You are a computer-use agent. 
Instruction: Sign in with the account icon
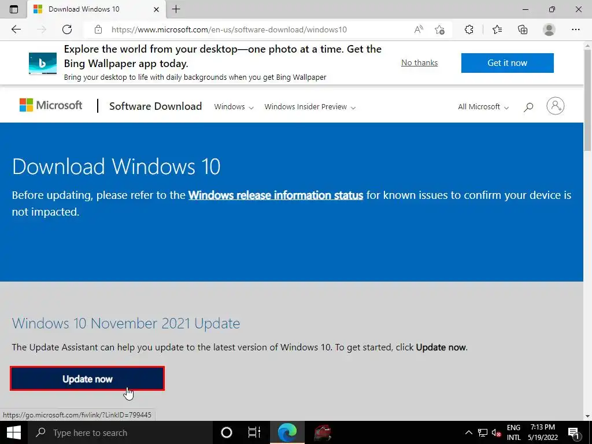(556, 106)
